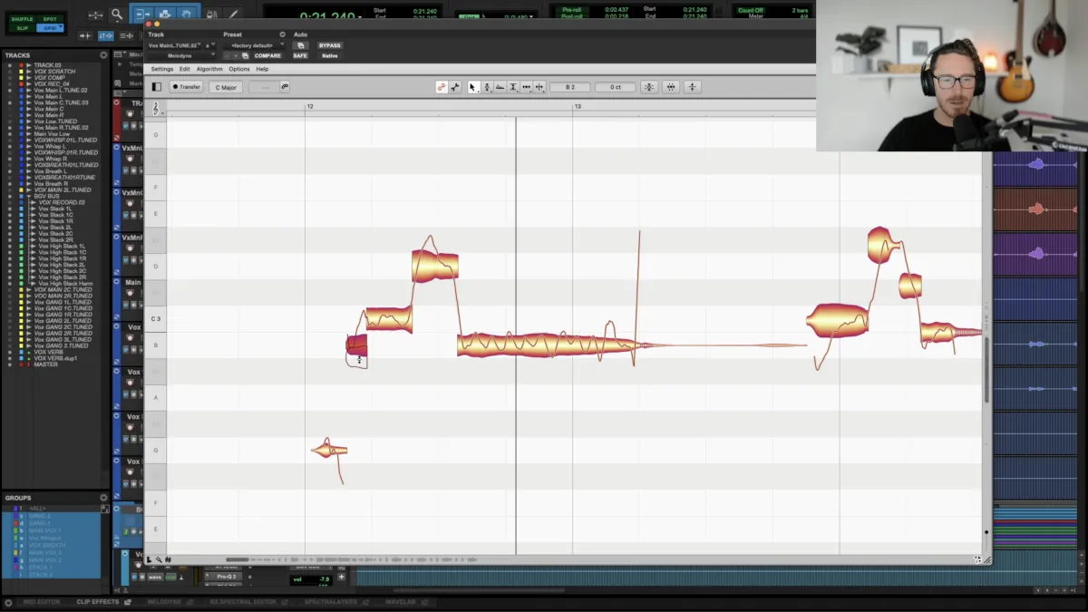This screenshot has width=1088, height=612.
Task: Open the Melodyne plug-in selector dropdown
Action: (180, 55)
